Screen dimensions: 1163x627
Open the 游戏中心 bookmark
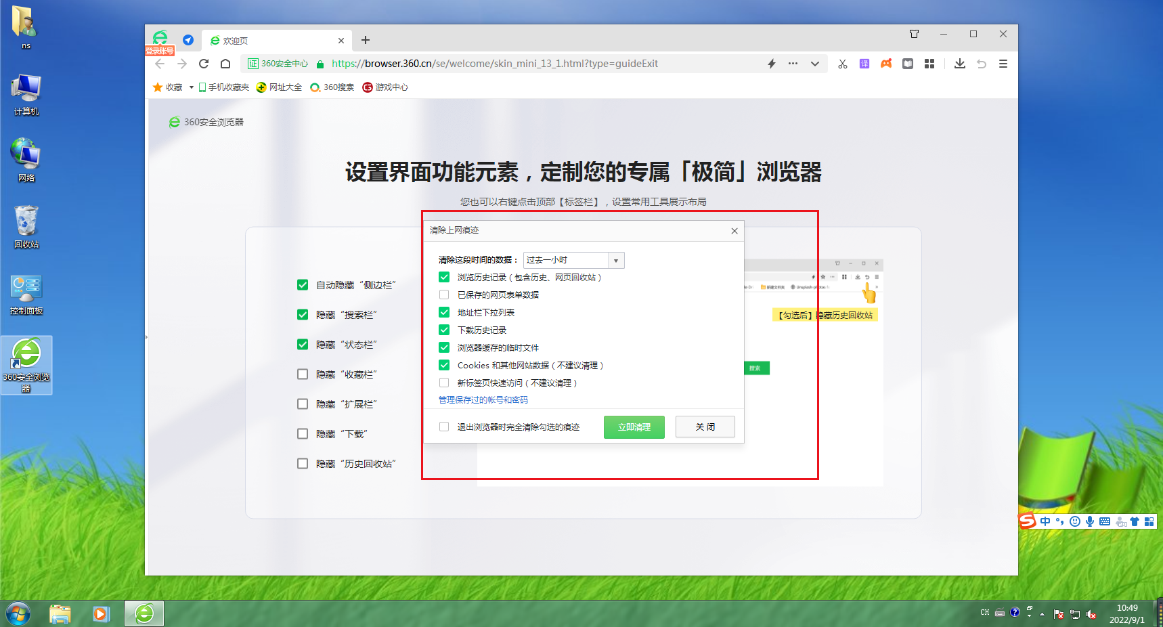pos(385,87)
